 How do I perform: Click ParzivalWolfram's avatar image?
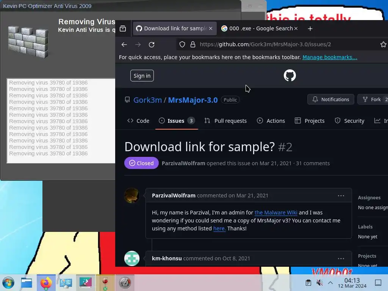click(131, 196)
